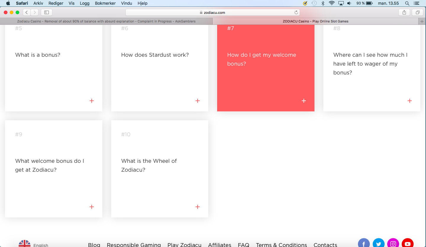Open the FAQ footer link
The image size is (426, 247).
(x=243, y=245)
